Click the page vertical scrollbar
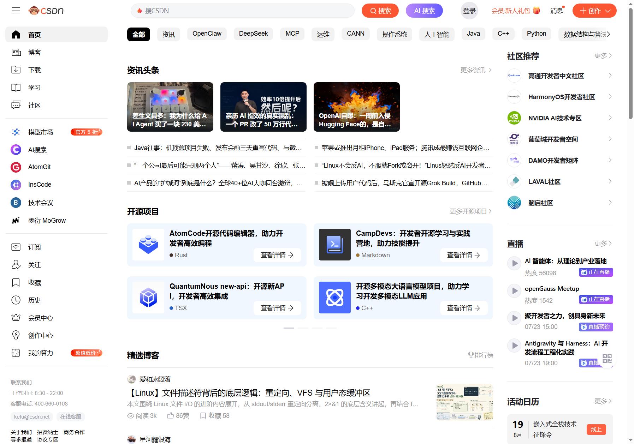 tap(631, 64)
